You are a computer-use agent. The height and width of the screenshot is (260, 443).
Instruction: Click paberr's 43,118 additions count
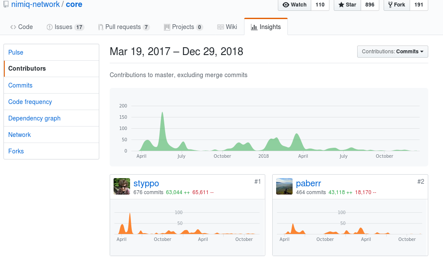point(340,192)
